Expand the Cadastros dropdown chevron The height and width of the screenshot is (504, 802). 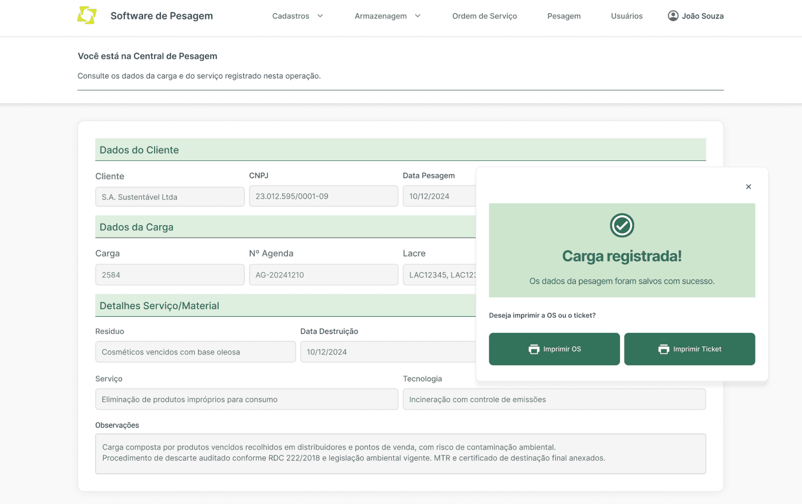(320, 16)
